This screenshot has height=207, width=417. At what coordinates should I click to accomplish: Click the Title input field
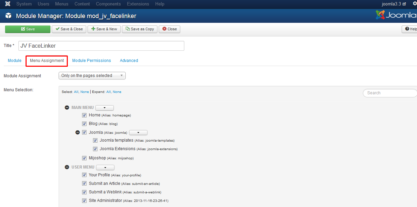(101, 46)
